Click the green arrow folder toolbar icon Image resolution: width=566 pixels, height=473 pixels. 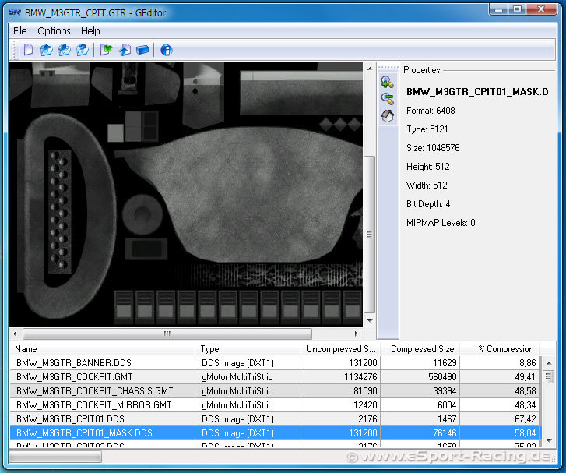pos(107,51)
